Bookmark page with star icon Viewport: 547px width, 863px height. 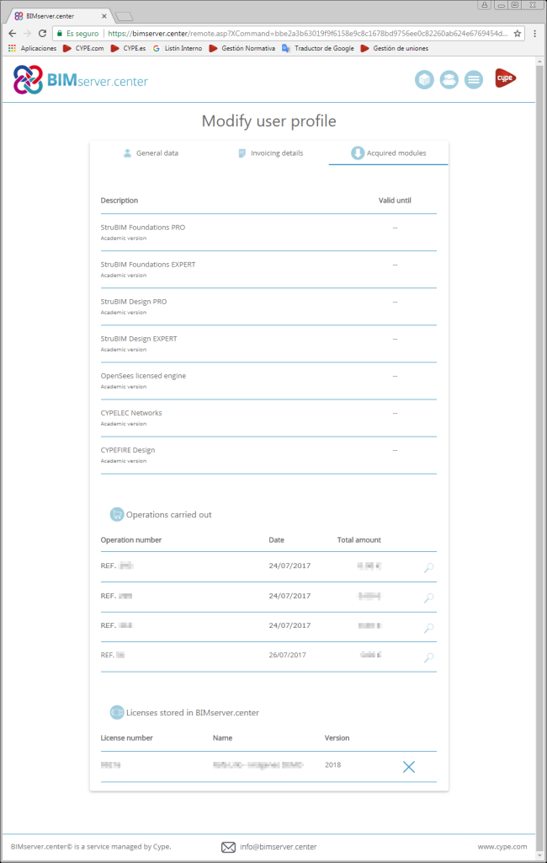pyautogui.click(x=518, y=34)
